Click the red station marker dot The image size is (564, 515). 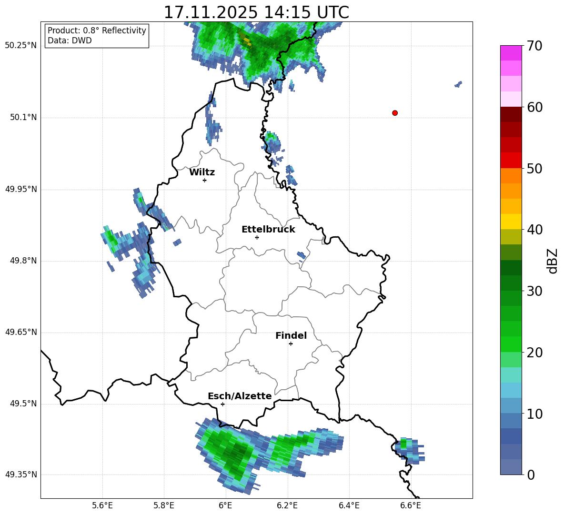pos(395,113)
